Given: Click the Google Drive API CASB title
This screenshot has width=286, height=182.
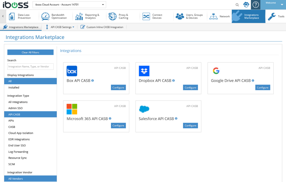Looking at the screenshot, I should click(x=231, y=81).
